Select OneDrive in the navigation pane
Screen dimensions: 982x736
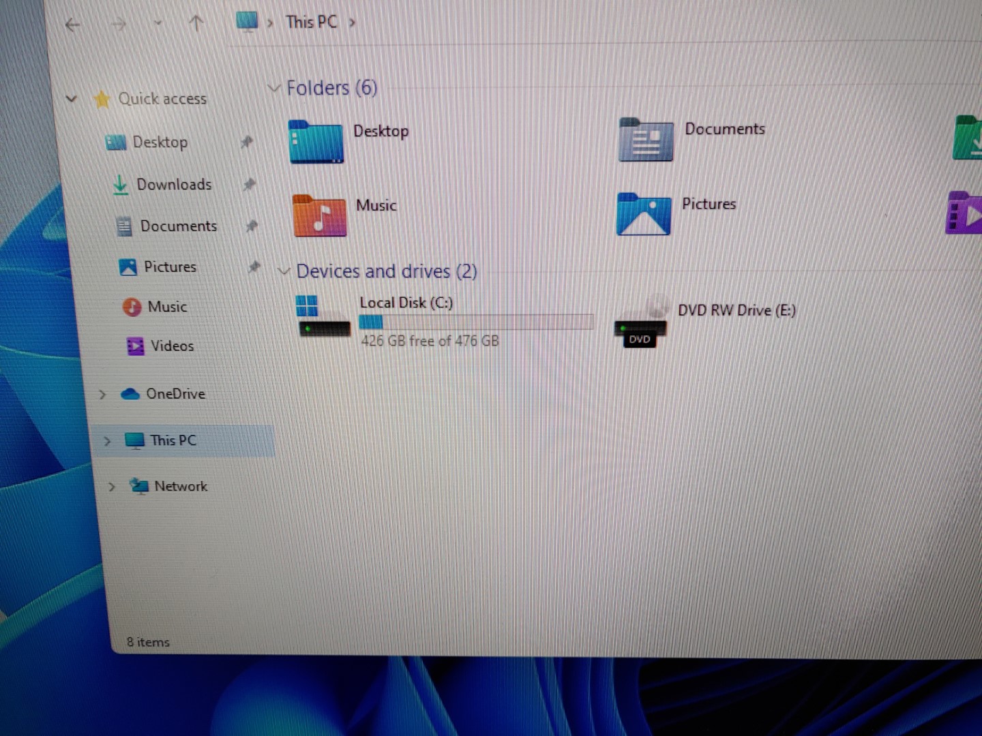[x=175, y=394]
